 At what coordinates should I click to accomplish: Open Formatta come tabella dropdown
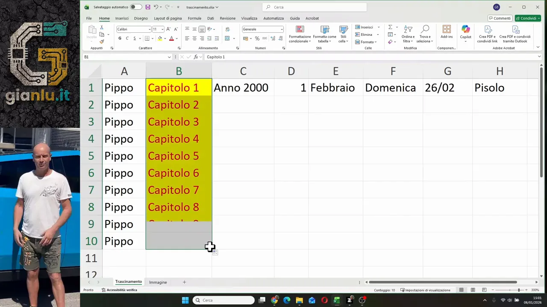[324, 34]
